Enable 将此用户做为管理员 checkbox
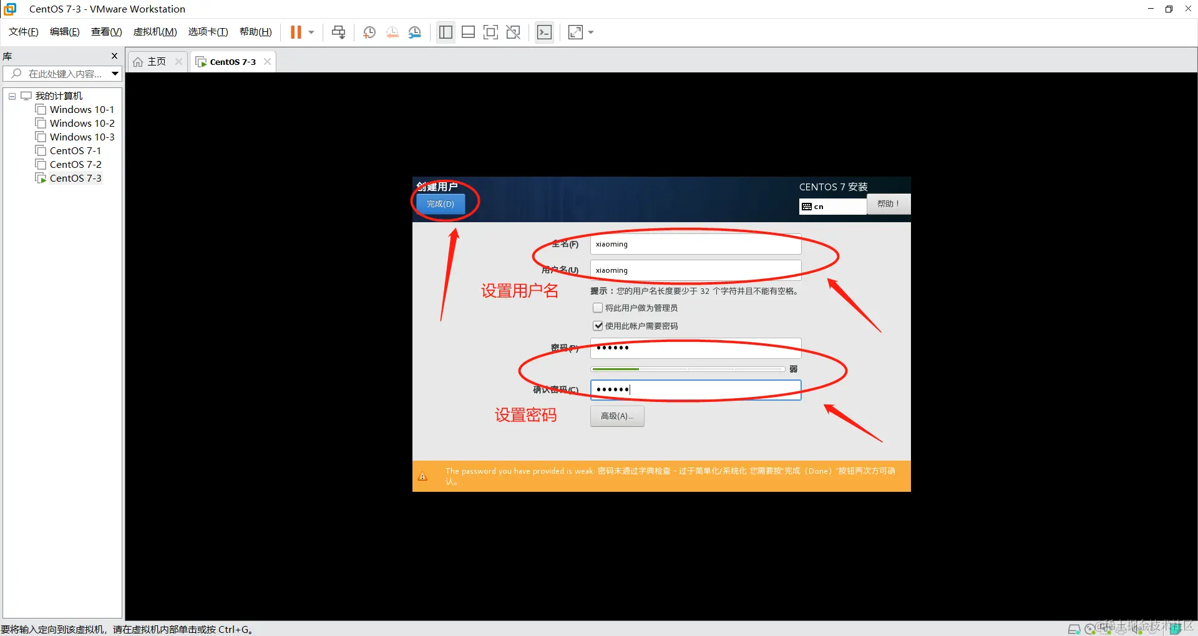The height and width of the screenshot is (636, 1198). pyautogui.click(x=598, y=308)
